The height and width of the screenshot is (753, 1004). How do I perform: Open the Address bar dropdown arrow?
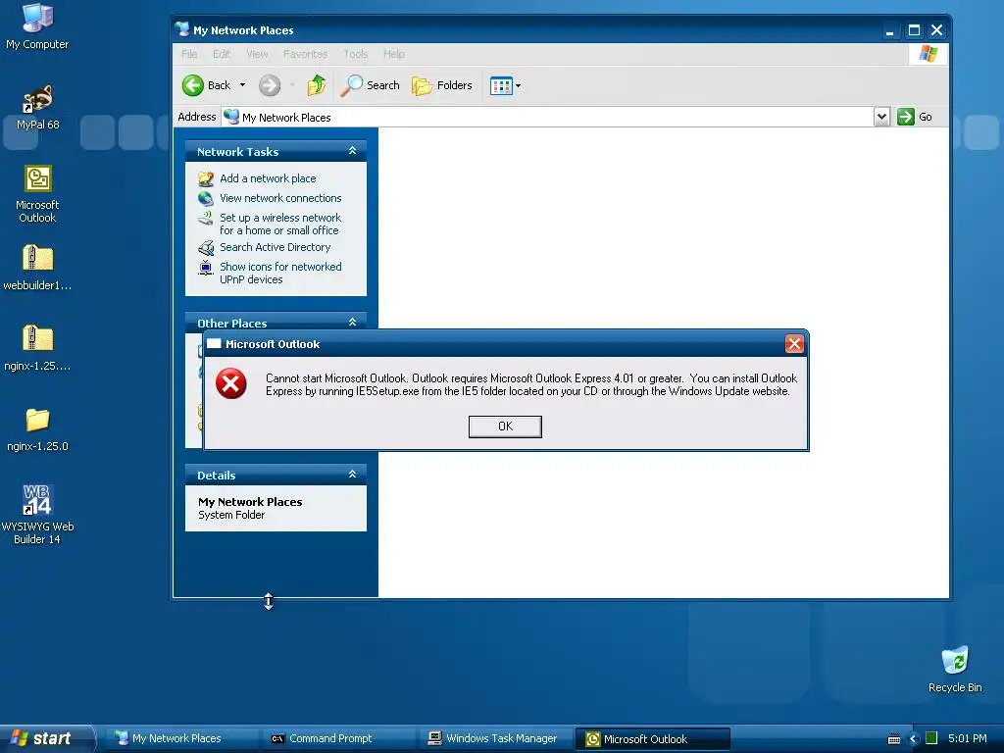(x=881, y=117)
